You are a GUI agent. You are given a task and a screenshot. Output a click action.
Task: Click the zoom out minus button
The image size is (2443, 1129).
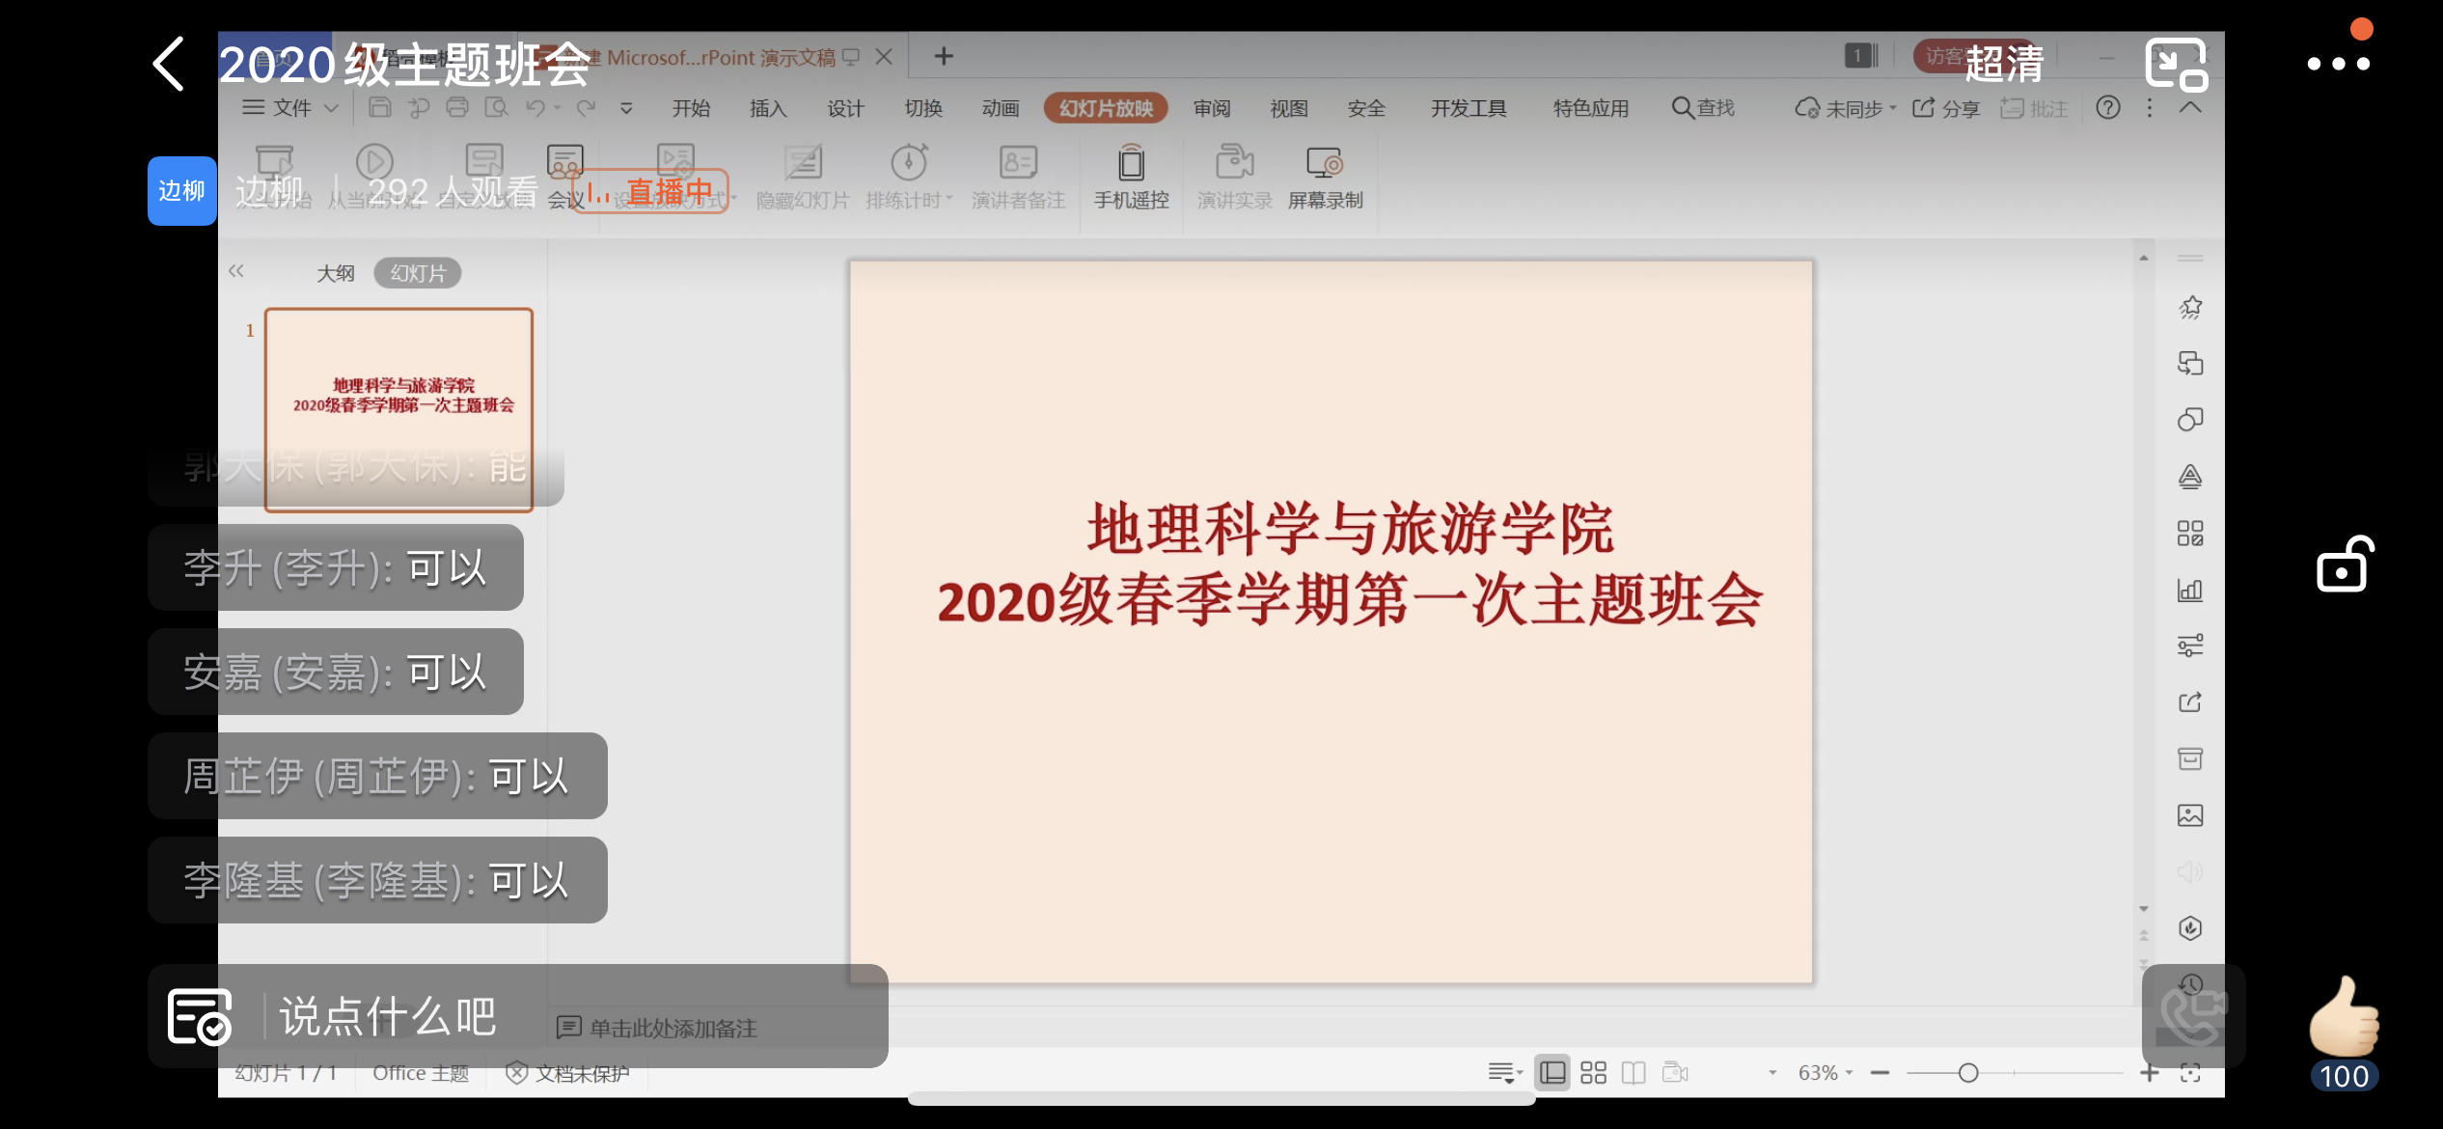point(1880,1073)
